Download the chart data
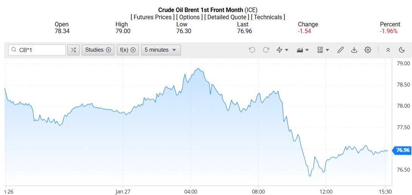The width and height of the screenshot is (412, 195). pyautogui.click(x=354, y=50)
